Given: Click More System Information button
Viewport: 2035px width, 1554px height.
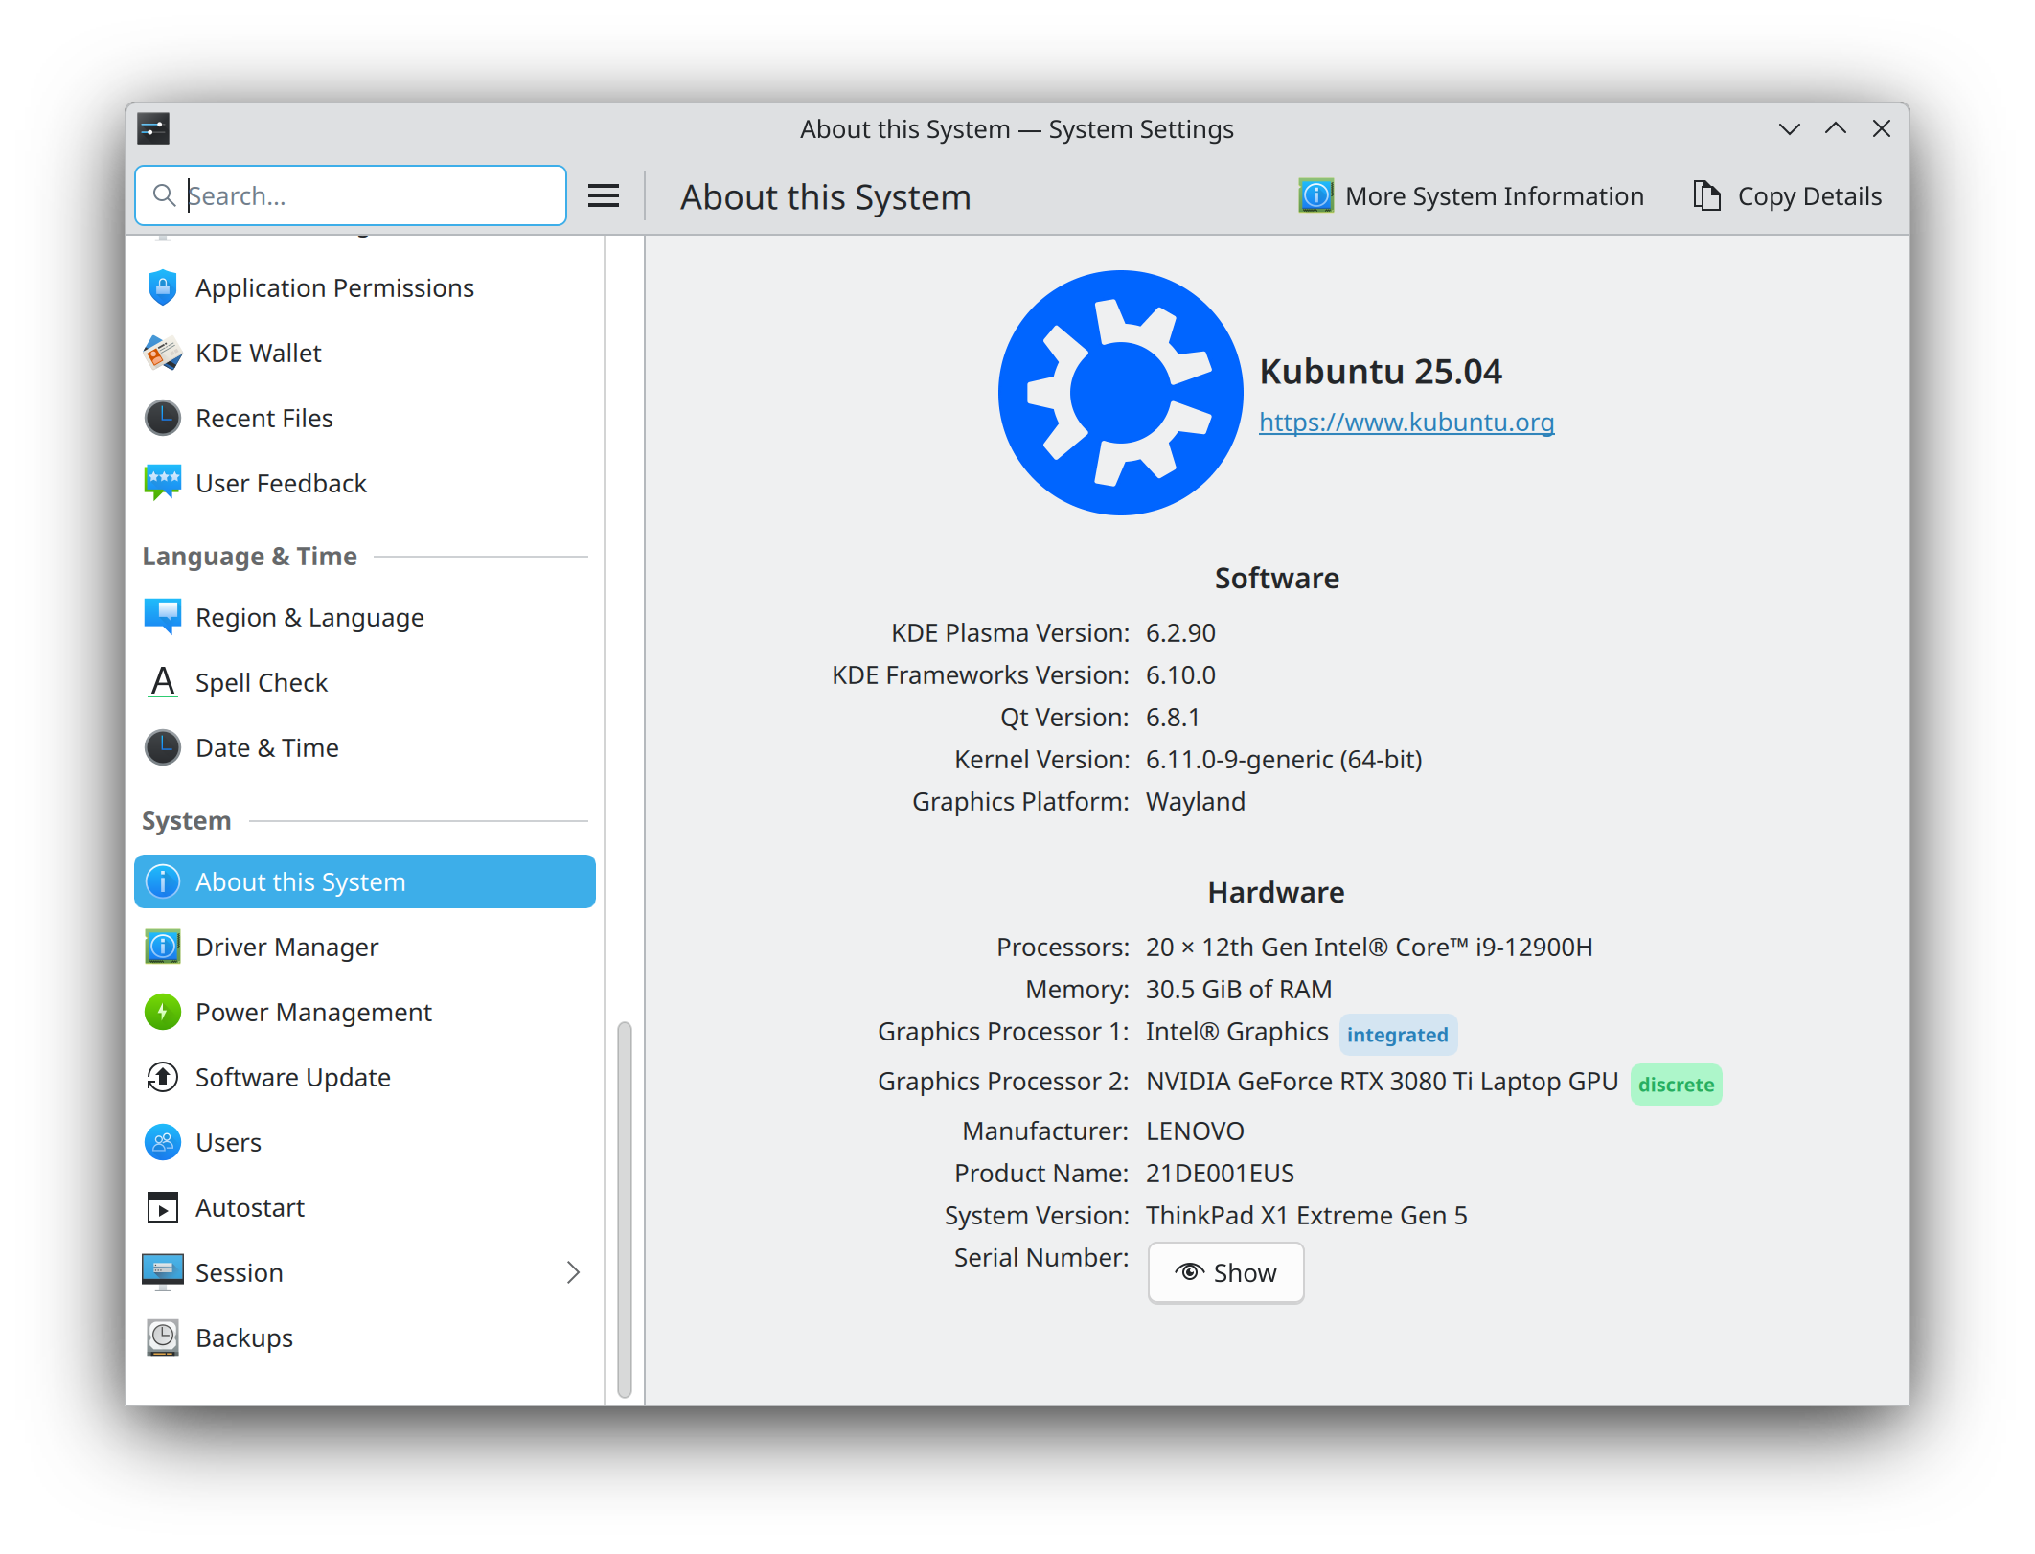Looking at the screenshot, I should [1471, 196].
